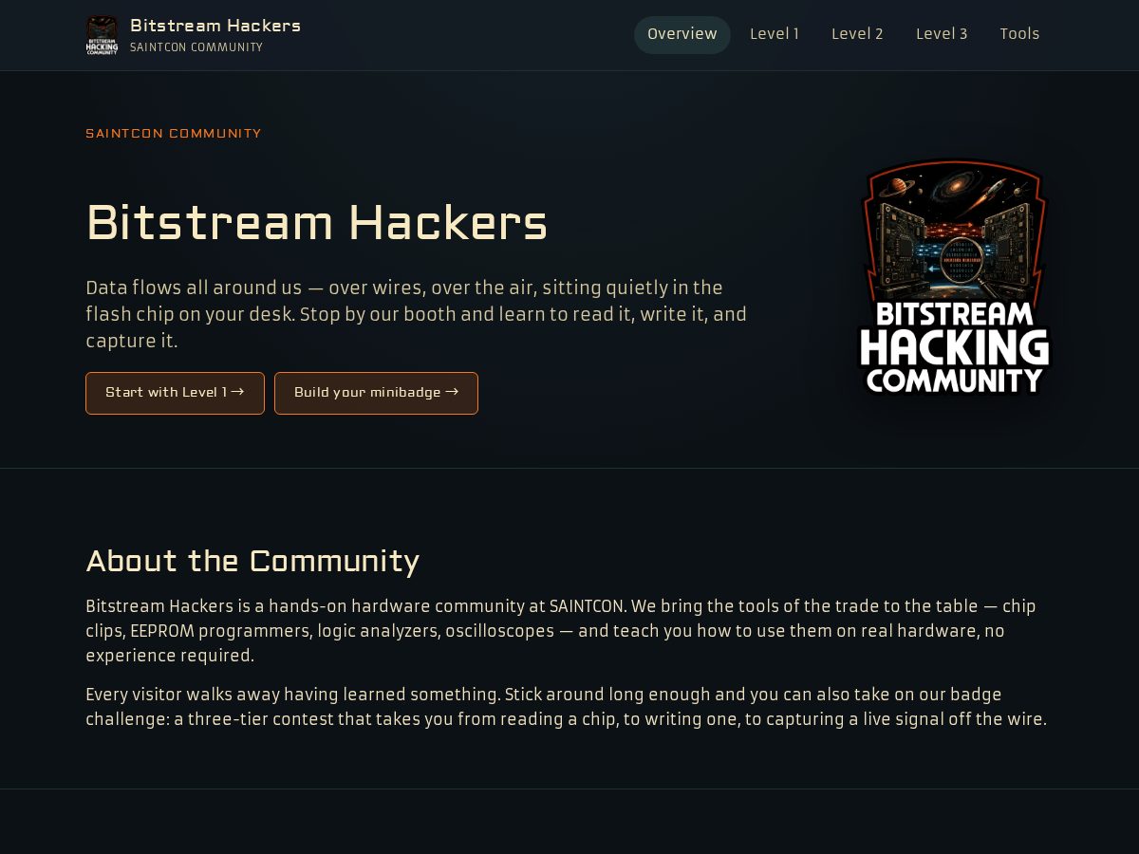Click the About the Community heading

coord(252,561)
